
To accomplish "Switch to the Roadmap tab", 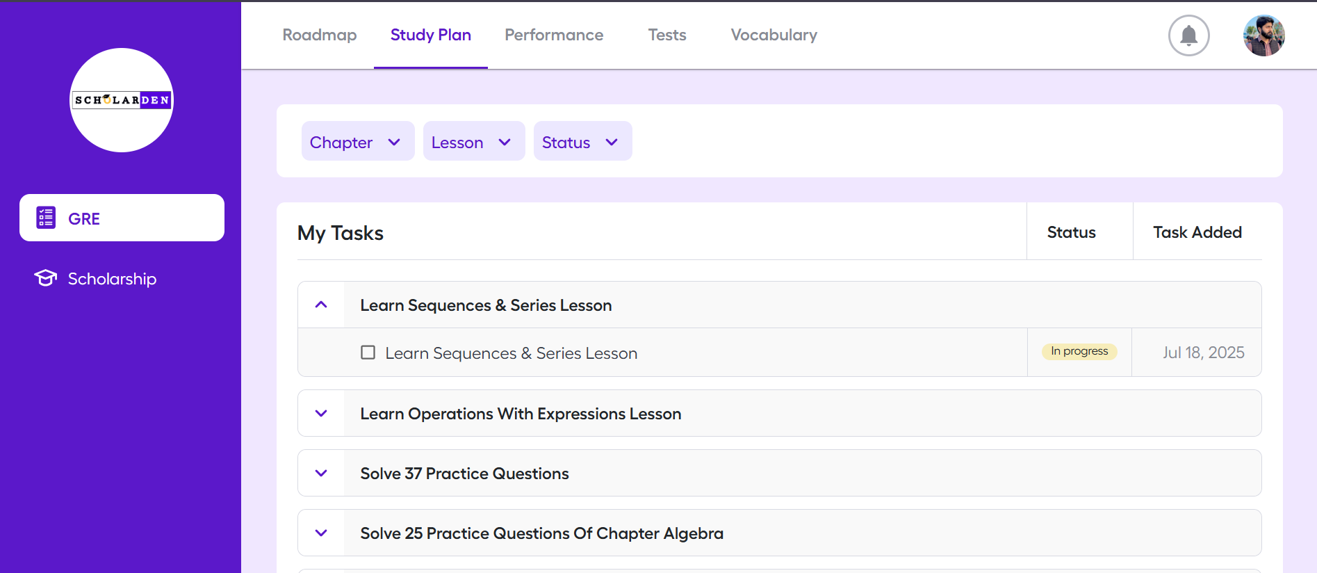I will (x=320, y=35).
